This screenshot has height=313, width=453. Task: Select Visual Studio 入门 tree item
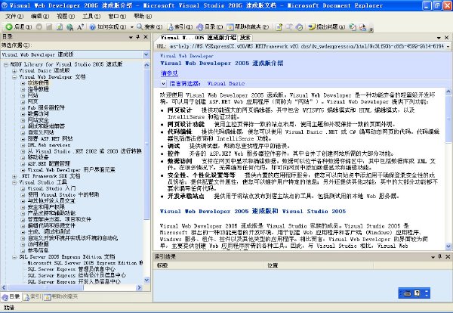click(51, 188)
